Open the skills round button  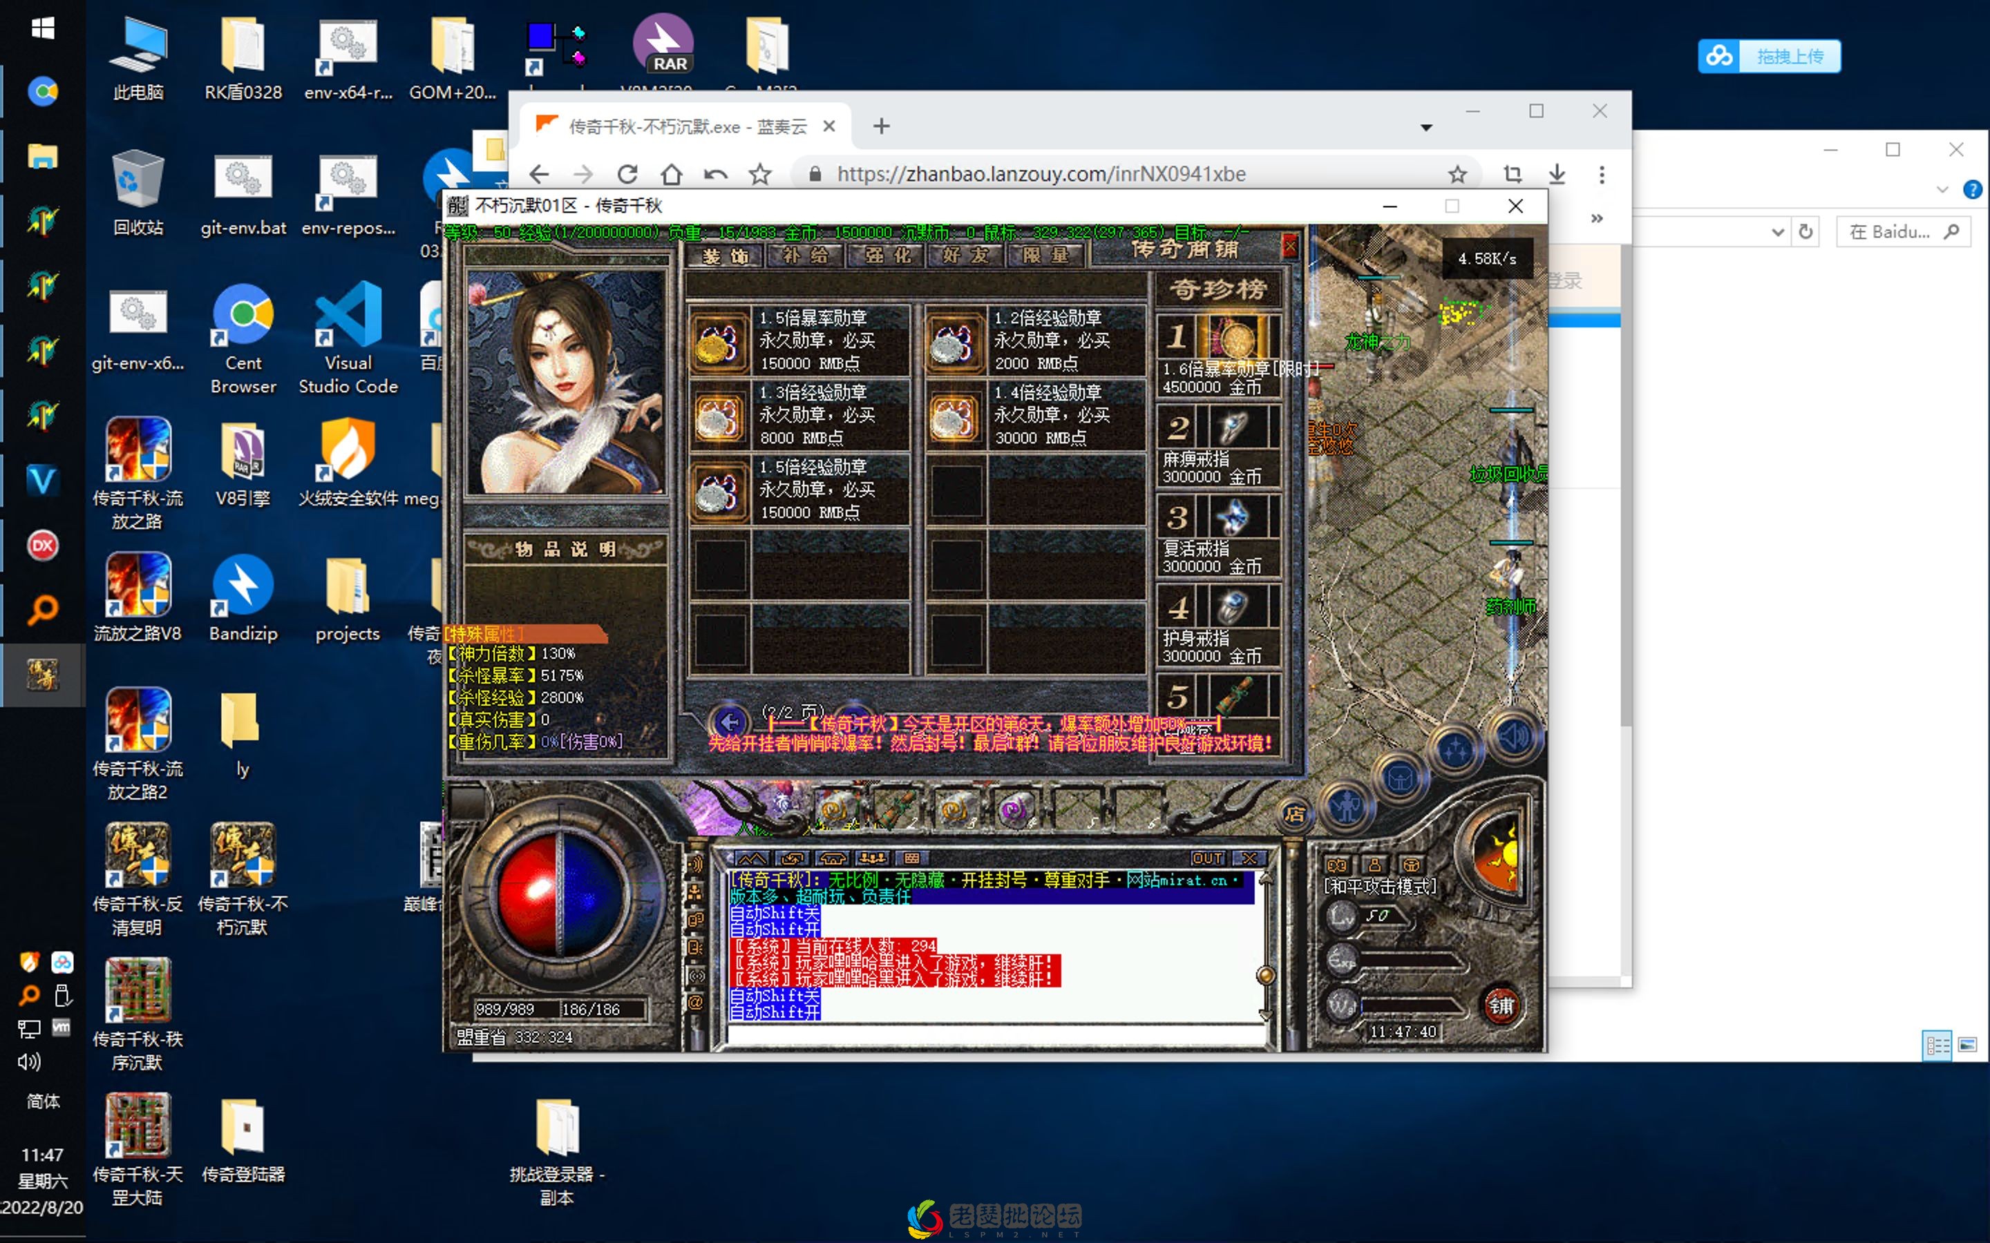click(x=1455, y=749)
